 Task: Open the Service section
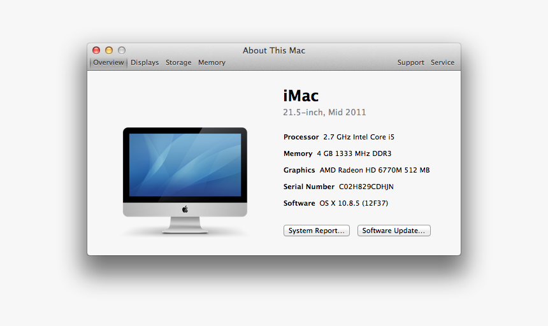pyautogui.click(x=442, y=62)
